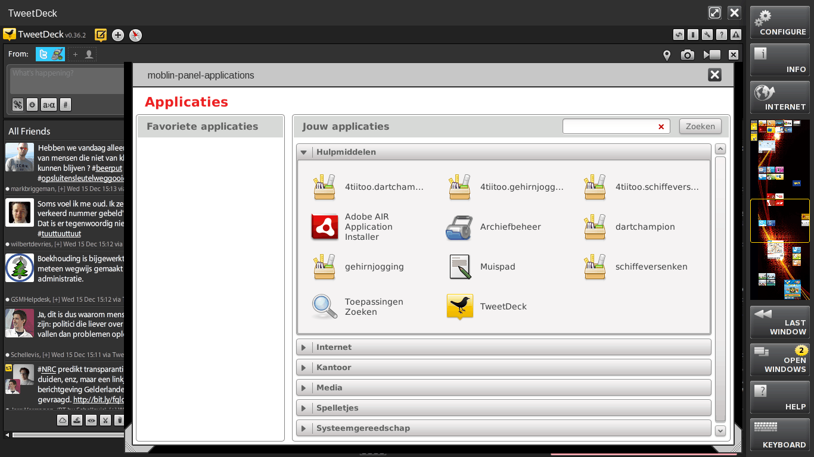This screenshot has width=814, height=457.
Task: Launch the 4tiitoo.schiffeversenken application icon
Action: pyautogui.click(x=595, y=187)
